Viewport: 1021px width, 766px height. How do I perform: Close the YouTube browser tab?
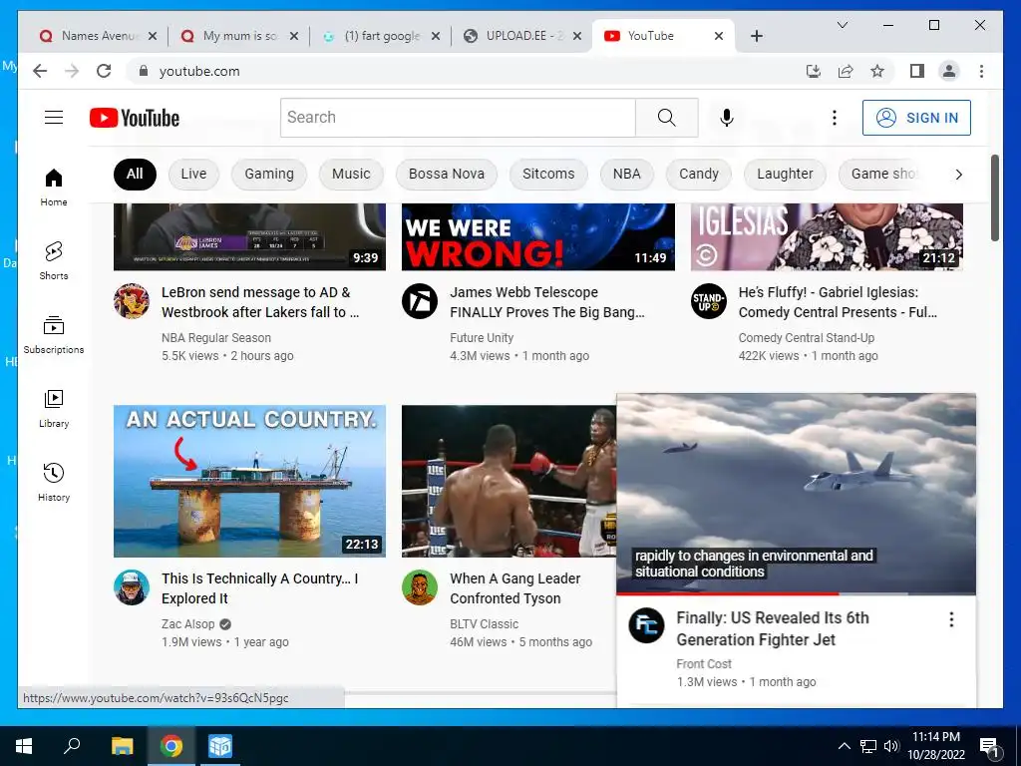[x=719, y=36]
